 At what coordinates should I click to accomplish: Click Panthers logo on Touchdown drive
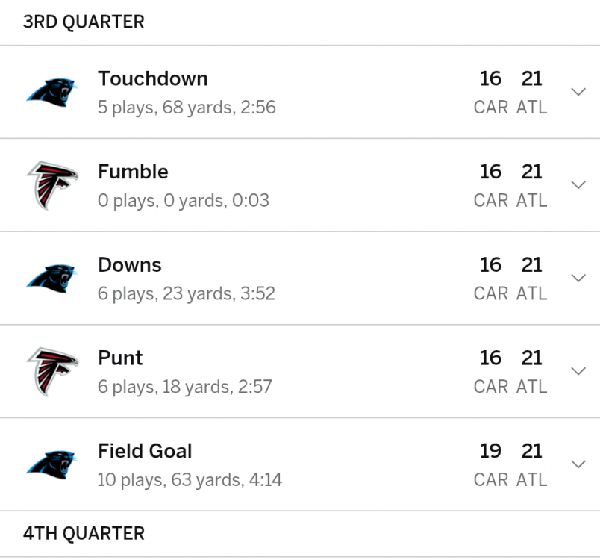tap(51, 93)
